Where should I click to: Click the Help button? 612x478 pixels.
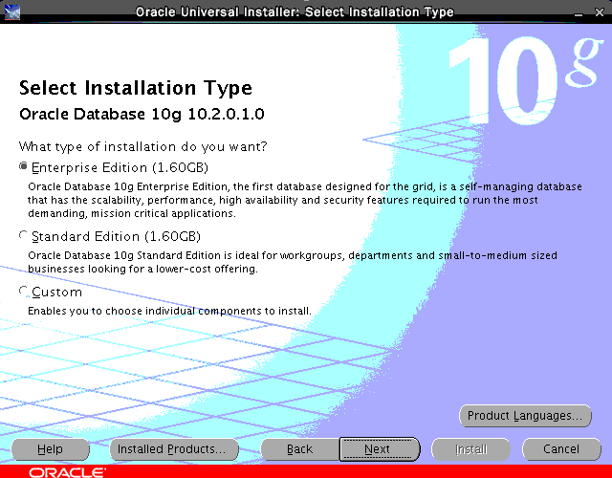[x=51, y=449]
